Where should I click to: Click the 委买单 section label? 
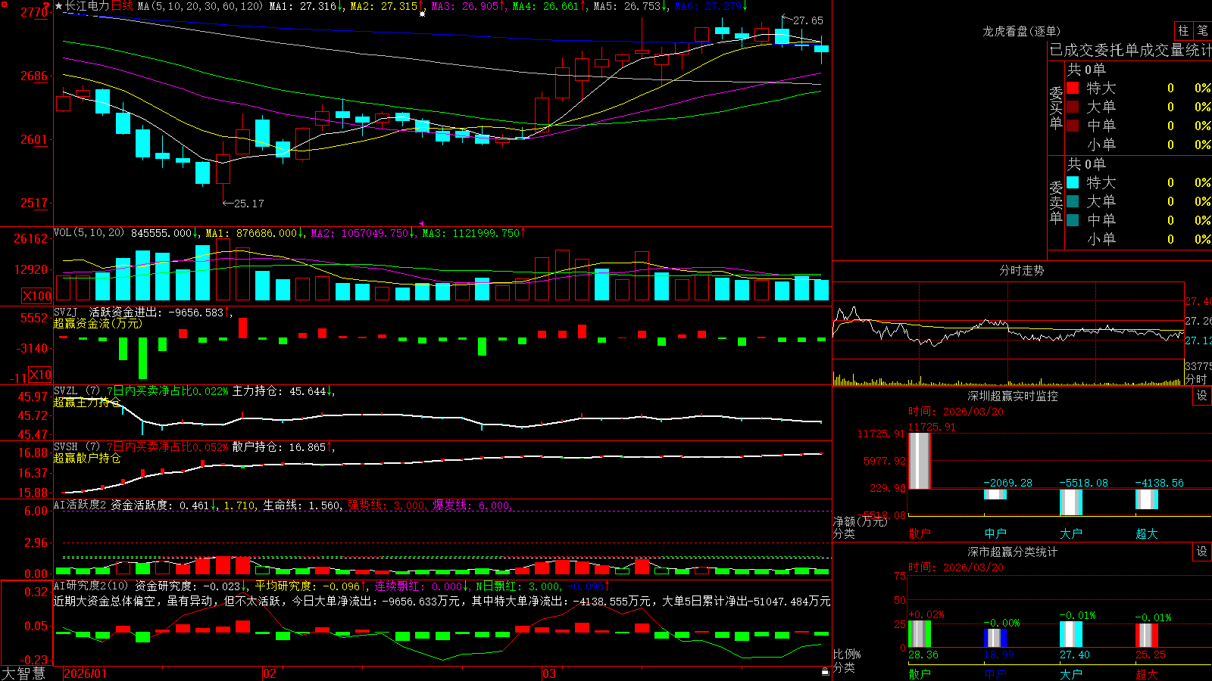1056,107
